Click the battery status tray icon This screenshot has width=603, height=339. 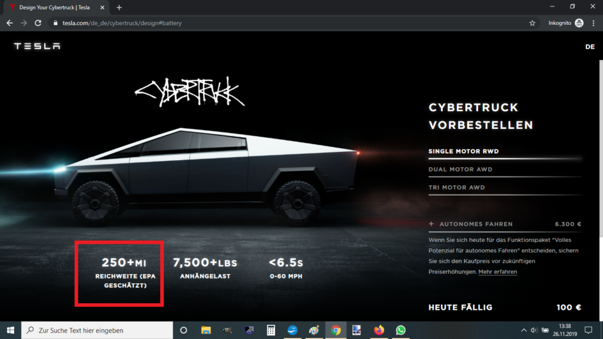pyautogui.click(x=545, y=330)
